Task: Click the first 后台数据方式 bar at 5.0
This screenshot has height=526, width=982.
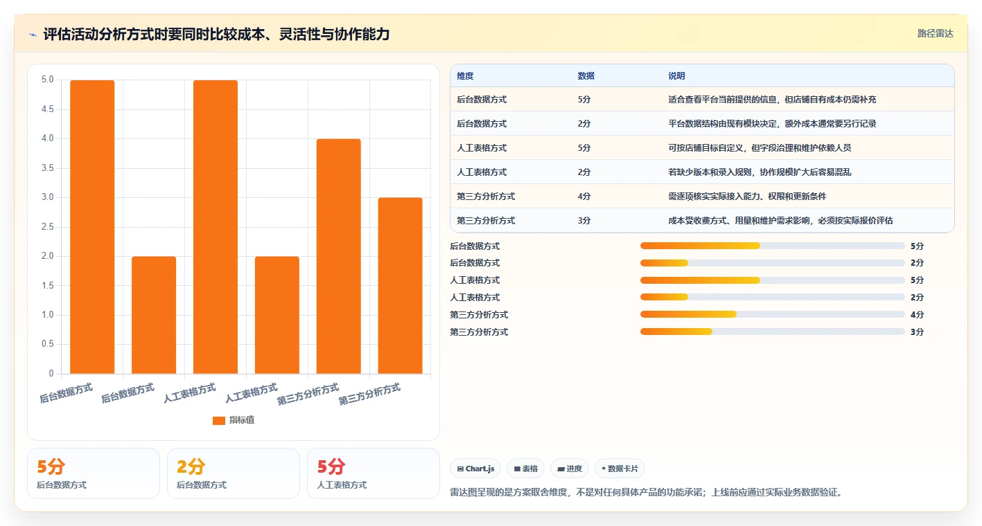Action: (x=92, y=227)
